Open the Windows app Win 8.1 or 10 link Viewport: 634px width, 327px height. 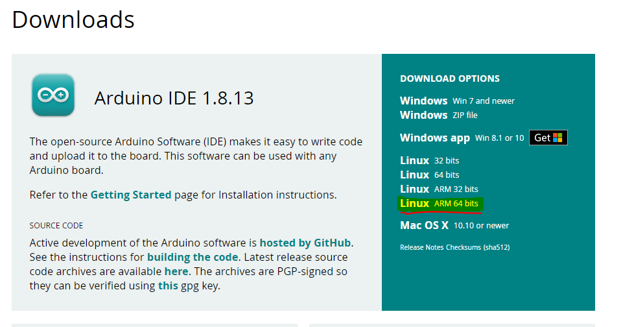coord(462,138)
